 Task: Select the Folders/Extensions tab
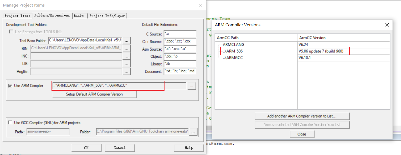pyautogui.click(x=52, y=15)
